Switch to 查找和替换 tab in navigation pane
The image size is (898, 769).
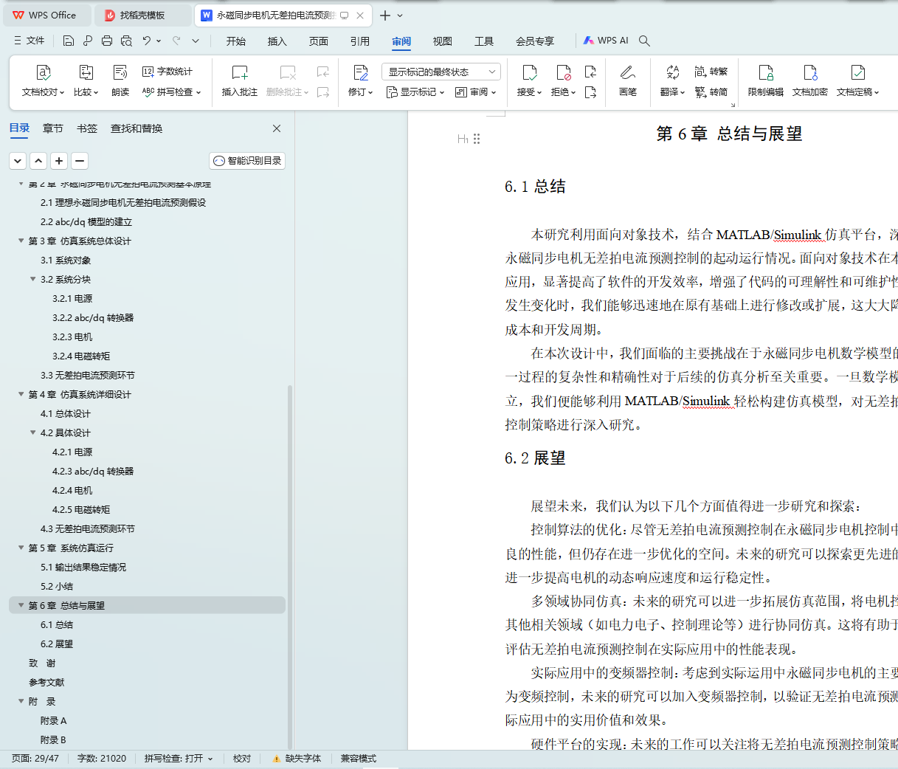137,128
